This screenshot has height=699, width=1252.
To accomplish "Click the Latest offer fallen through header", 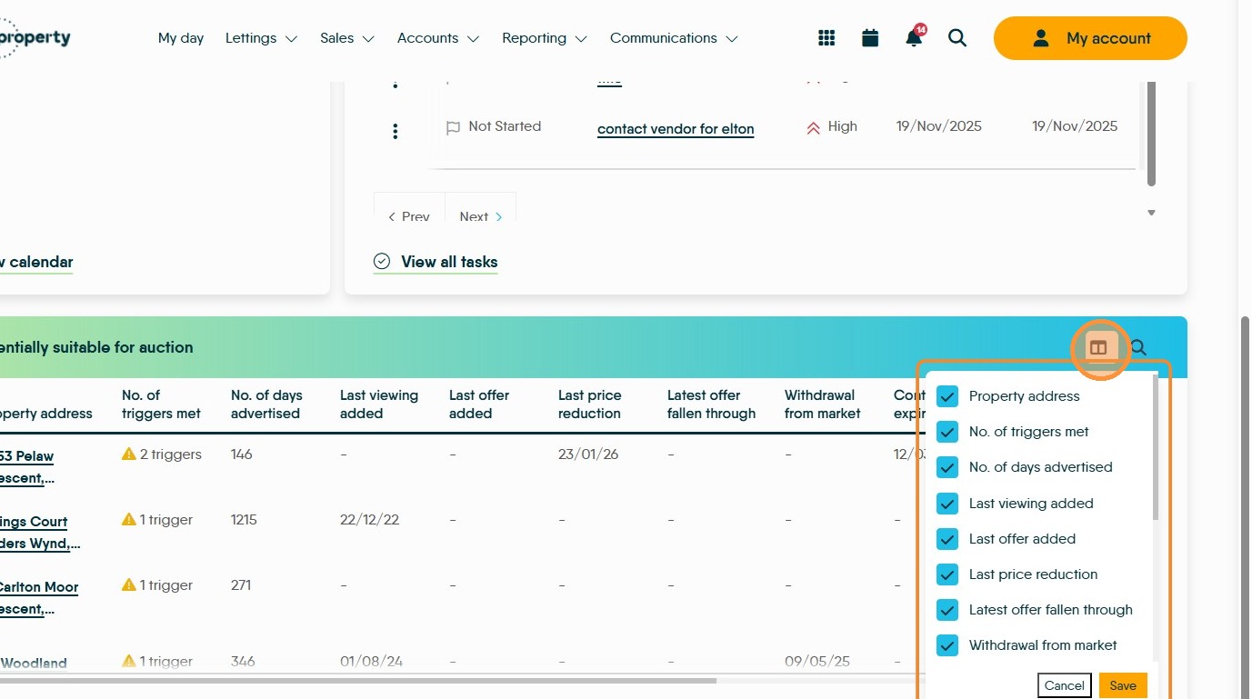I will 711,404.
